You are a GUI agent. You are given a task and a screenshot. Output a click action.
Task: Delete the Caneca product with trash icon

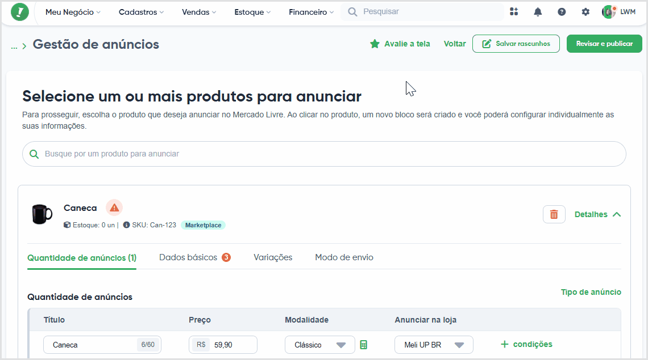pyautogui.click(x=554, y=214)
